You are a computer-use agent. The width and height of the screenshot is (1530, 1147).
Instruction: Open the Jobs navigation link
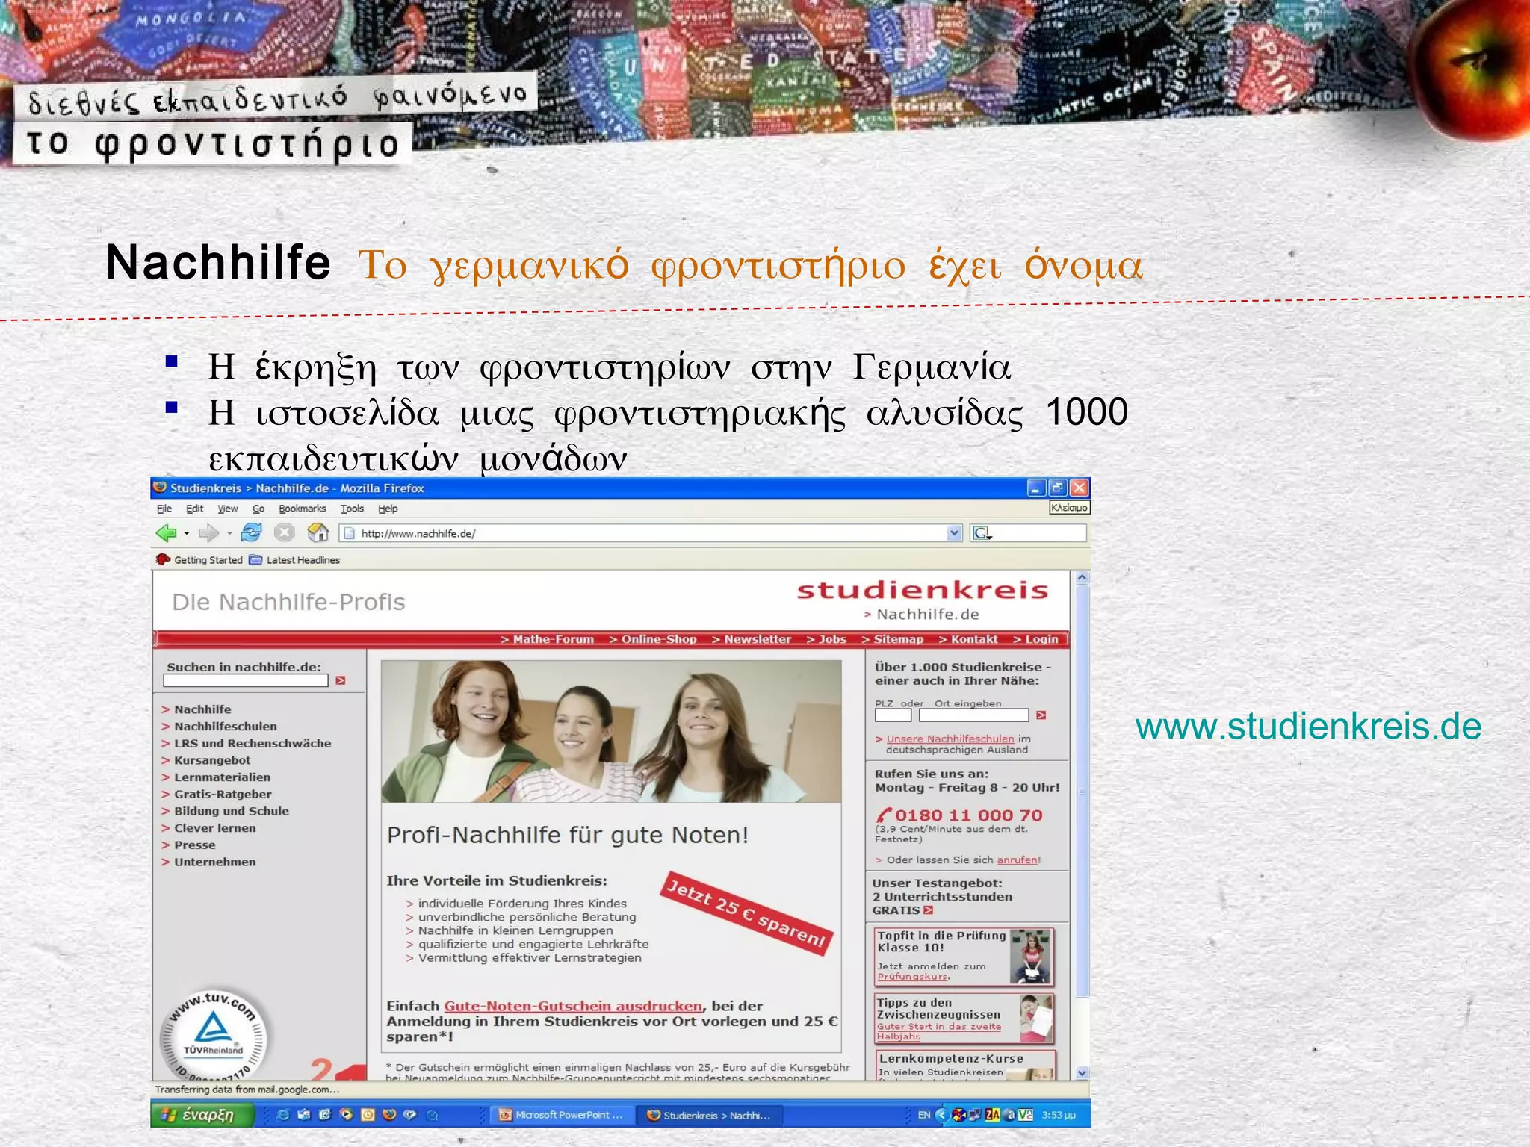(x=826, y=639)
